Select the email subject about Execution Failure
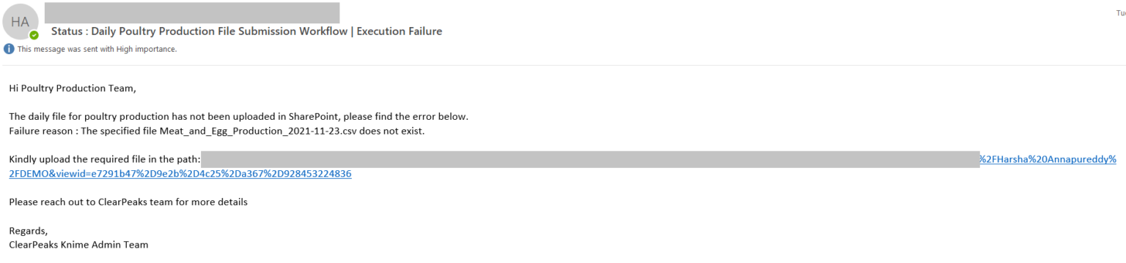The height and width of the screenshot is (263, 1126). 246,31
